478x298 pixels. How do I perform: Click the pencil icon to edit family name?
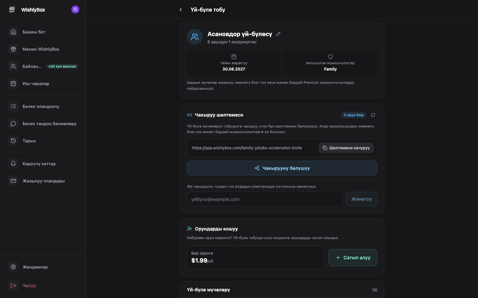278,34
